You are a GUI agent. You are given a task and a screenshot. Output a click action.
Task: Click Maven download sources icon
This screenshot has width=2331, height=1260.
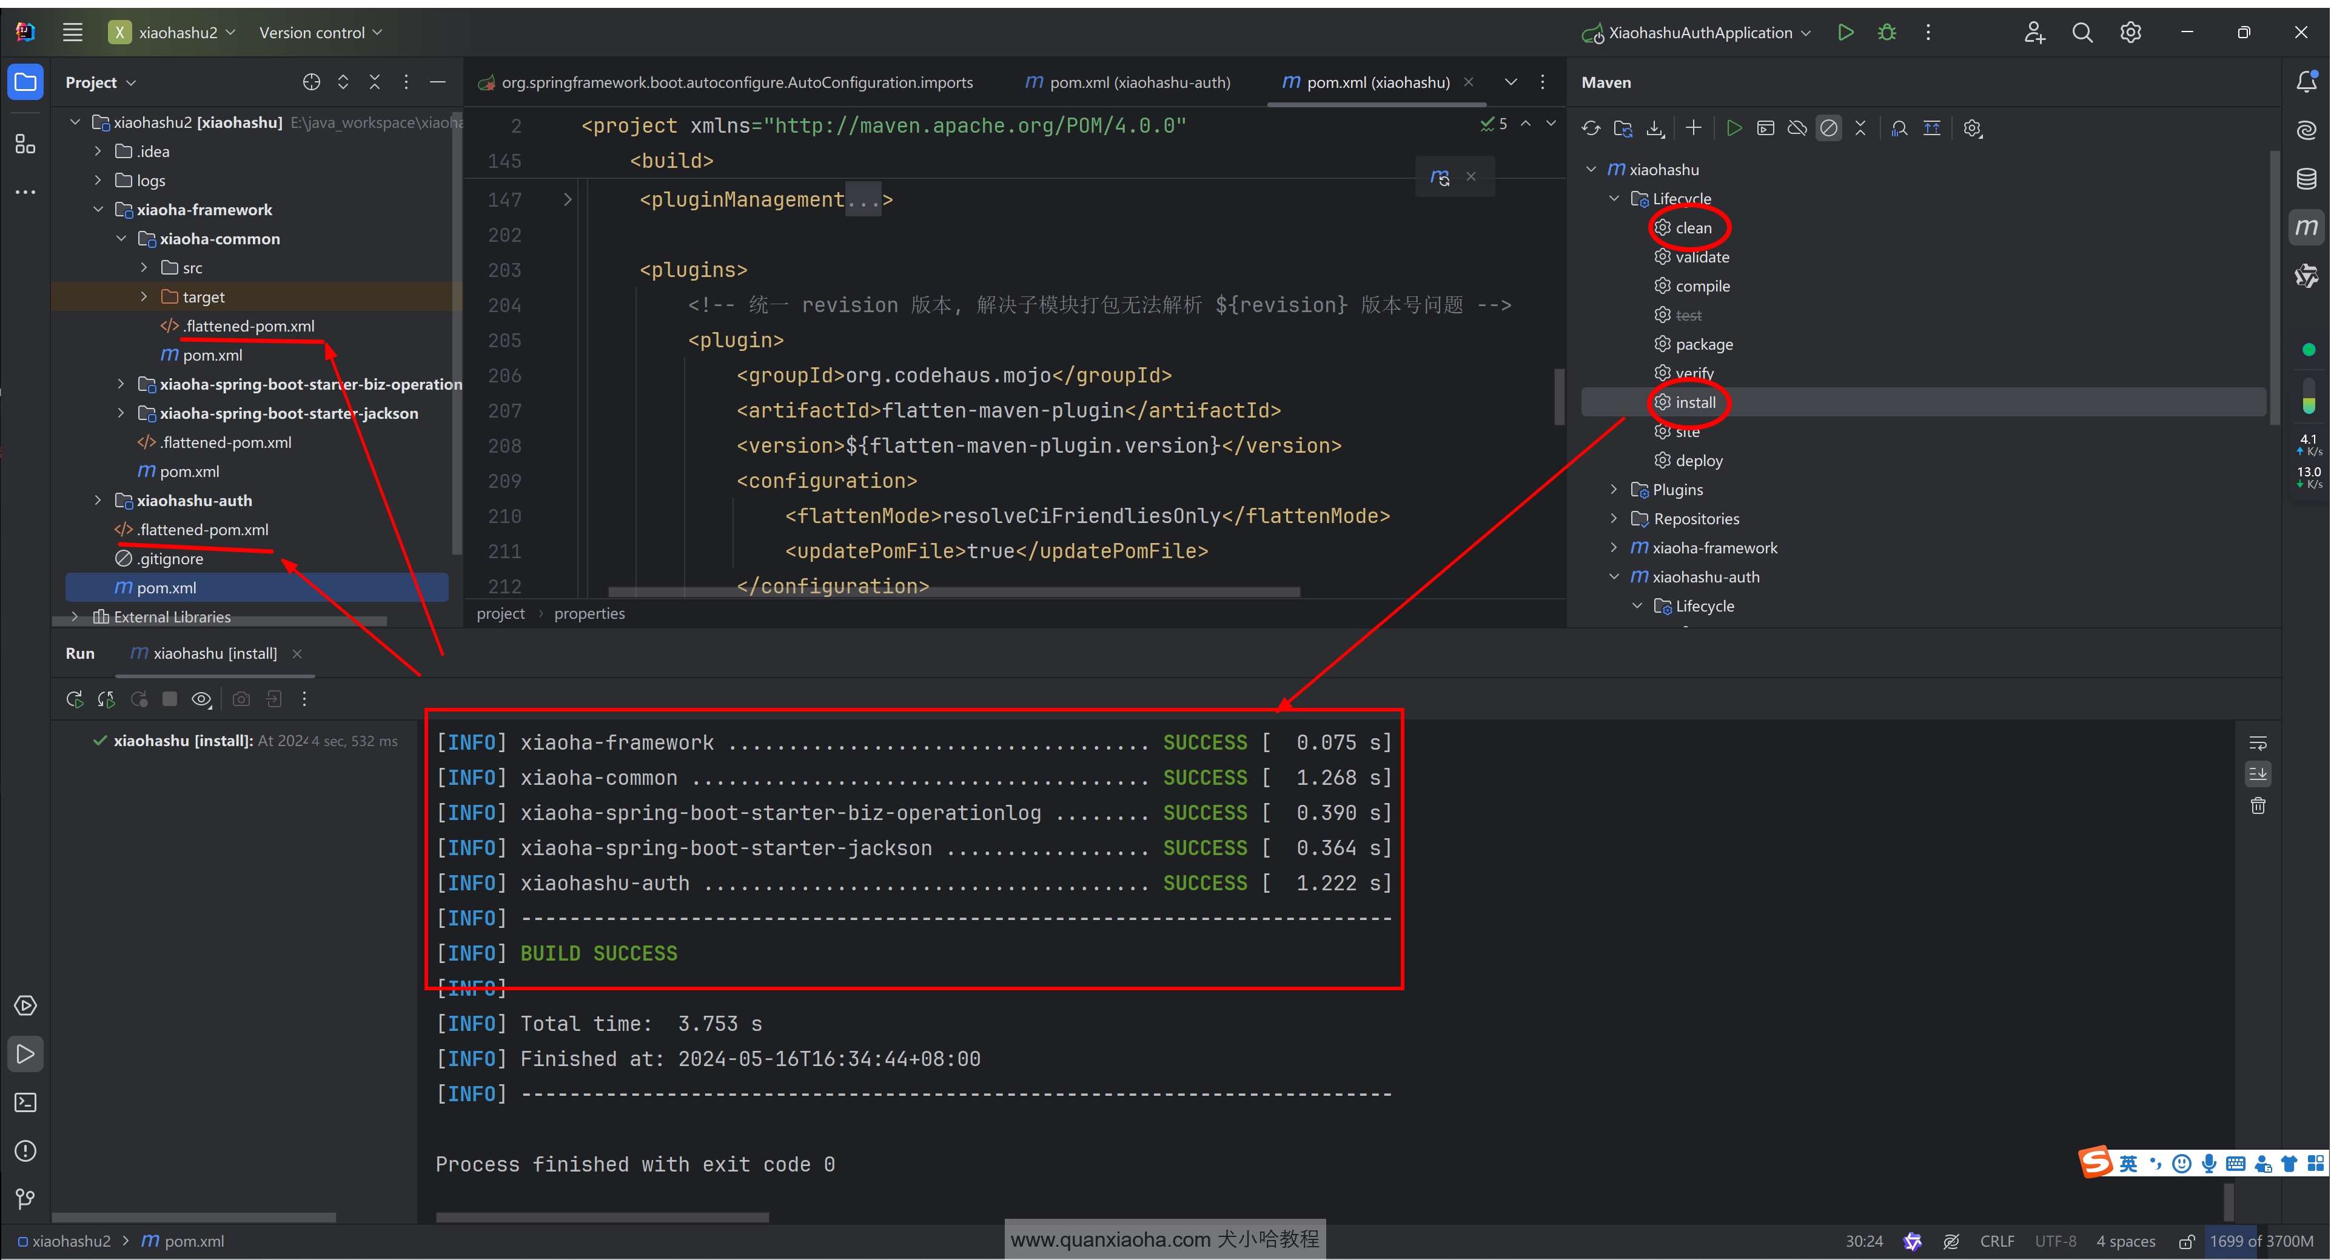tap(1655, 128)
